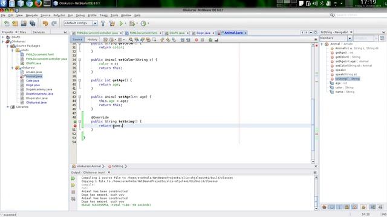Toggle the third Navigator bottom filter button
Viewport: 387px width, 217px height.
click(x=339, y=207)
